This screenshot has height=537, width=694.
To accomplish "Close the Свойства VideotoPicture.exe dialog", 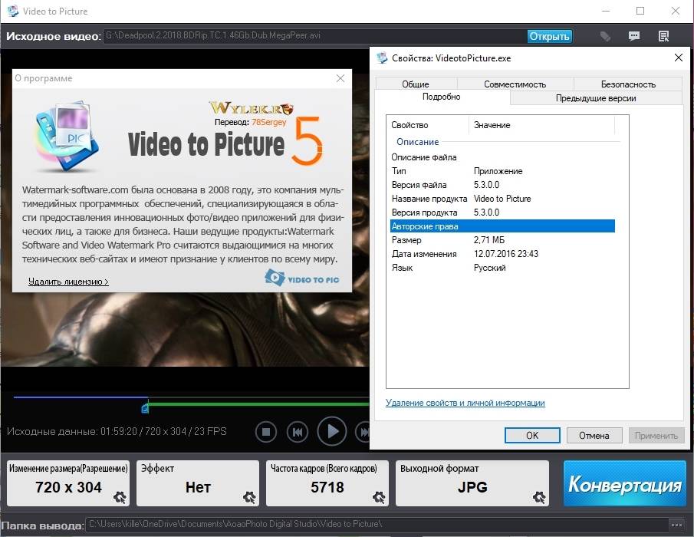I will point(678,58).
